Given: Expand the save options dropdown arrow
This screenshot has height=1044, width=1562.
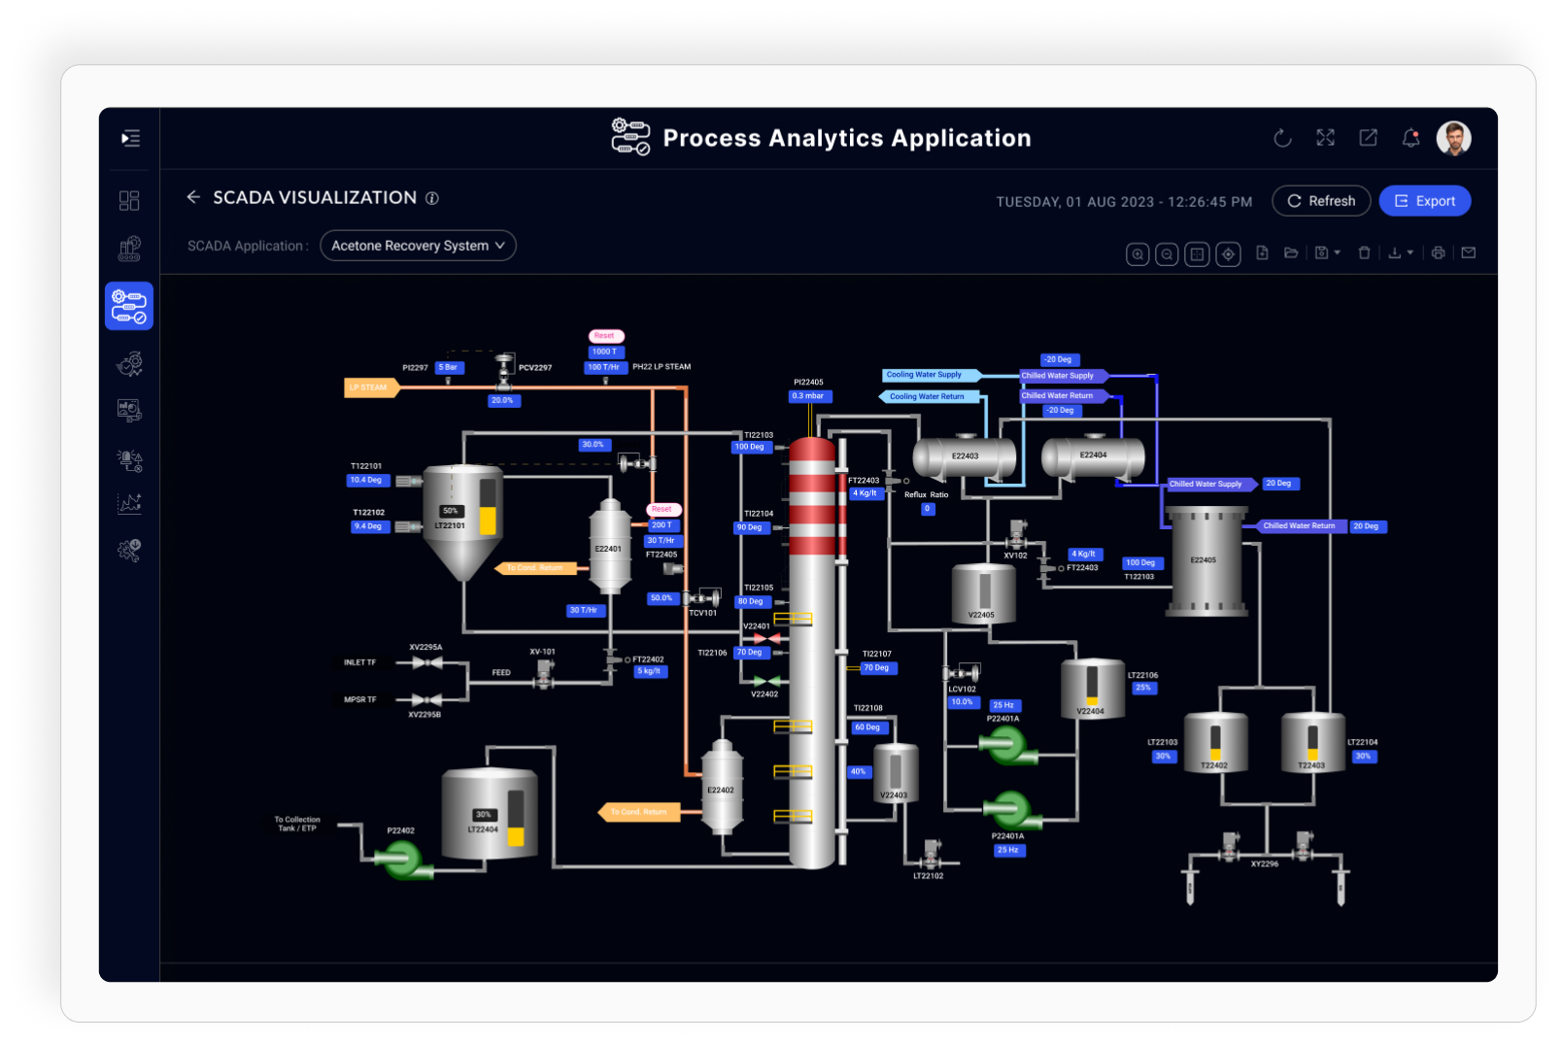Looking at the screenshot, I should point(1338,253).
